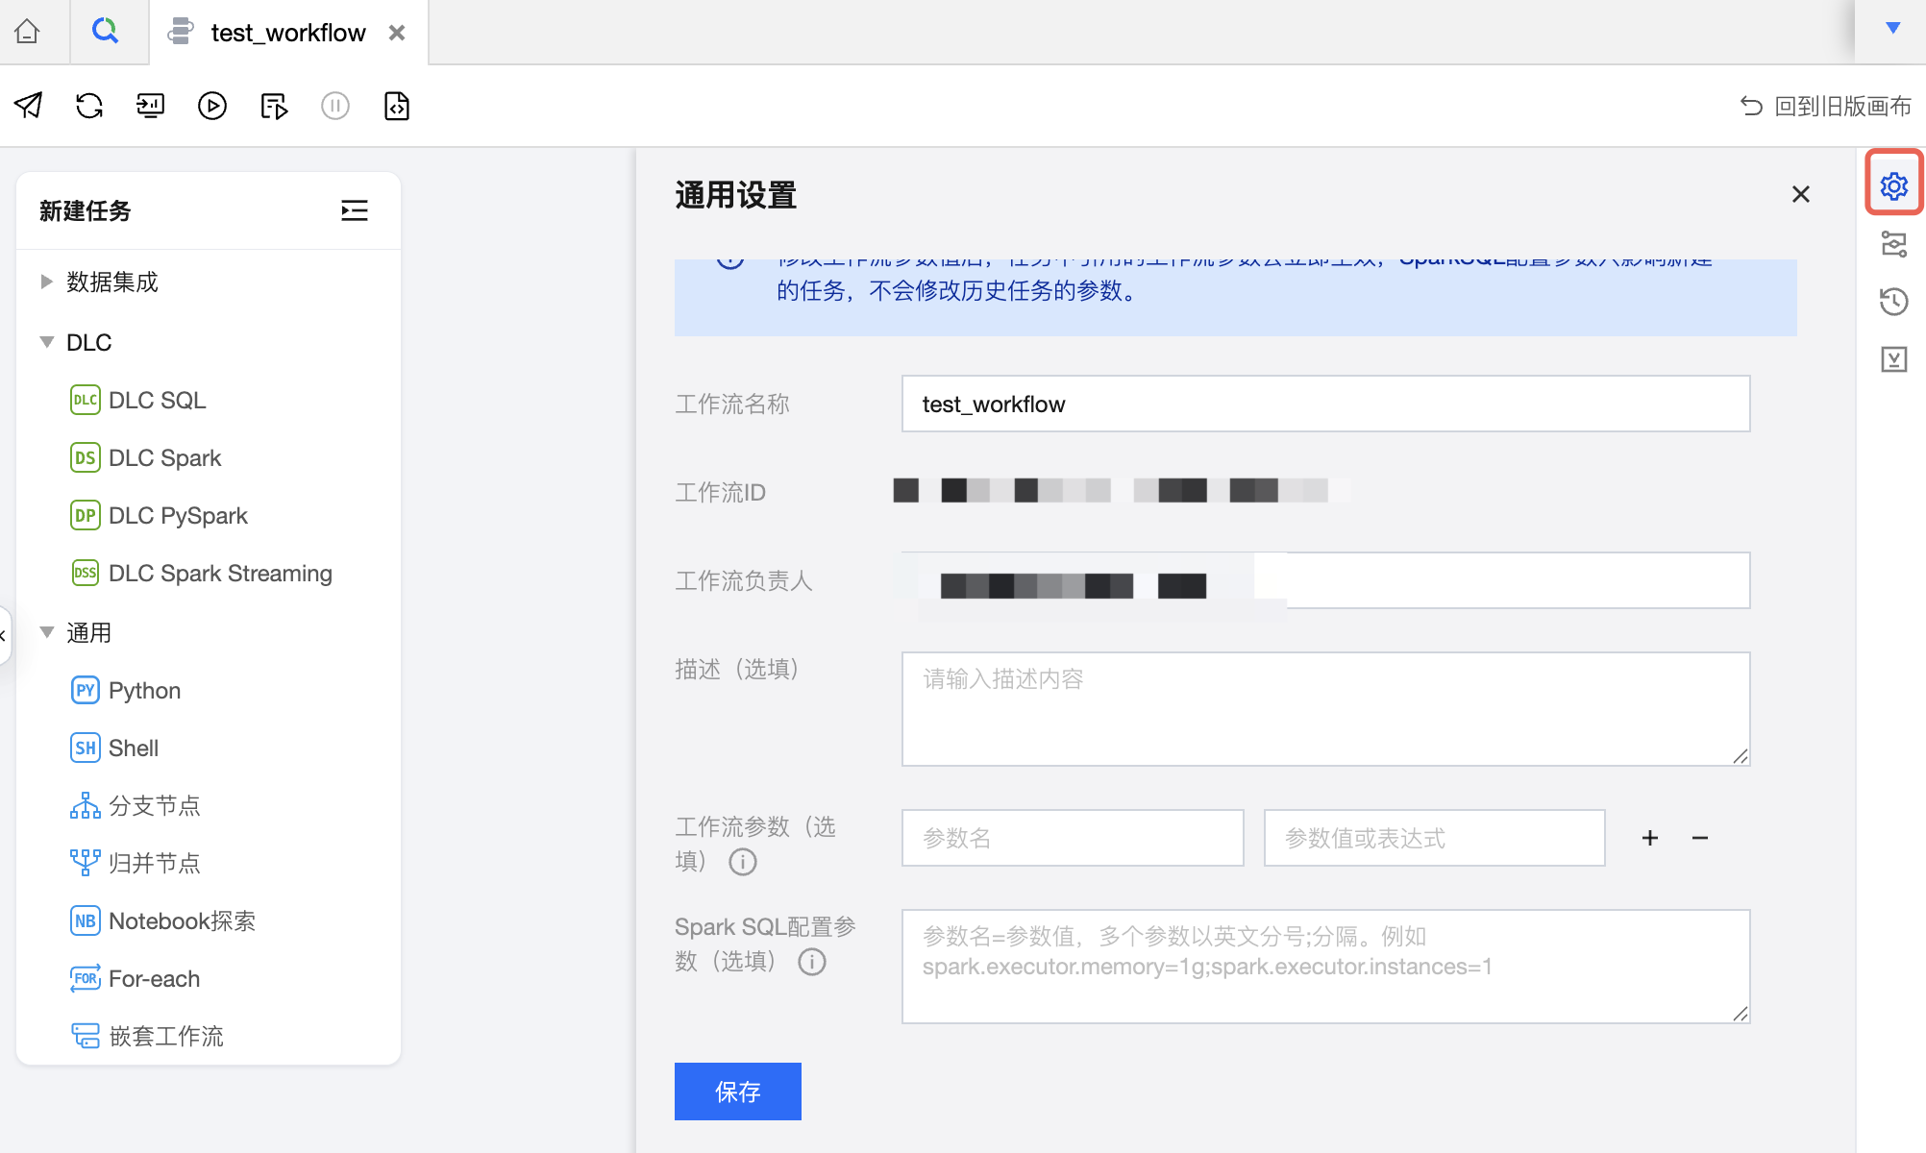Open the top-right dropdown arrow
Viewport: 1926px width, 1153px height.
point(1892,28)
